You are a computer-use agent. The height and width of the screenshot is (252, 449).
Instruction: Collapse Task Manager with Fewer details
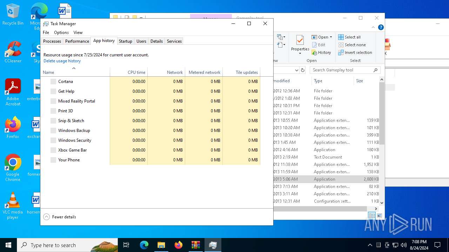click(x=60, y=217)
